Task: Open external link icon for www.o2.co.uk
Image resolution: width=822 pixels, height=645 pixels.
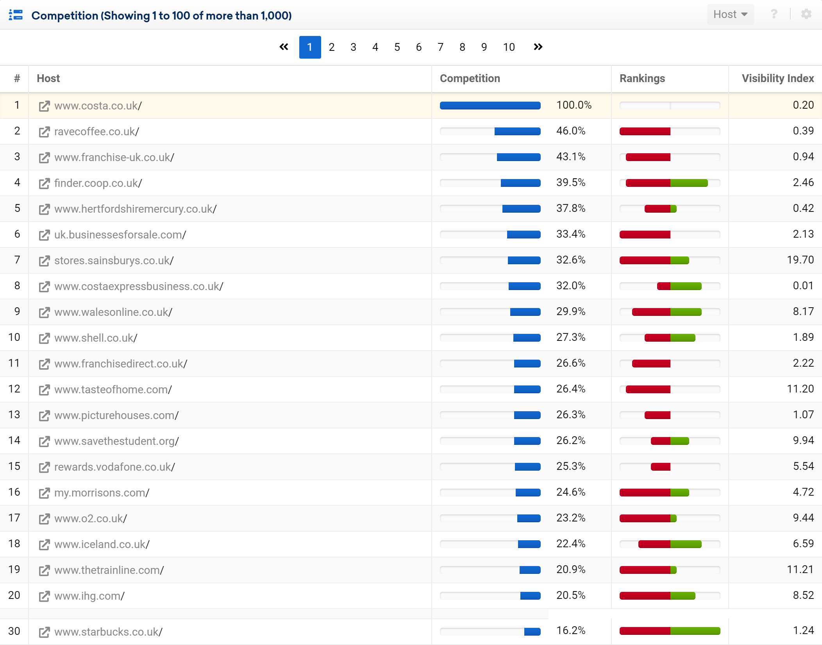Action: [45, 519]
